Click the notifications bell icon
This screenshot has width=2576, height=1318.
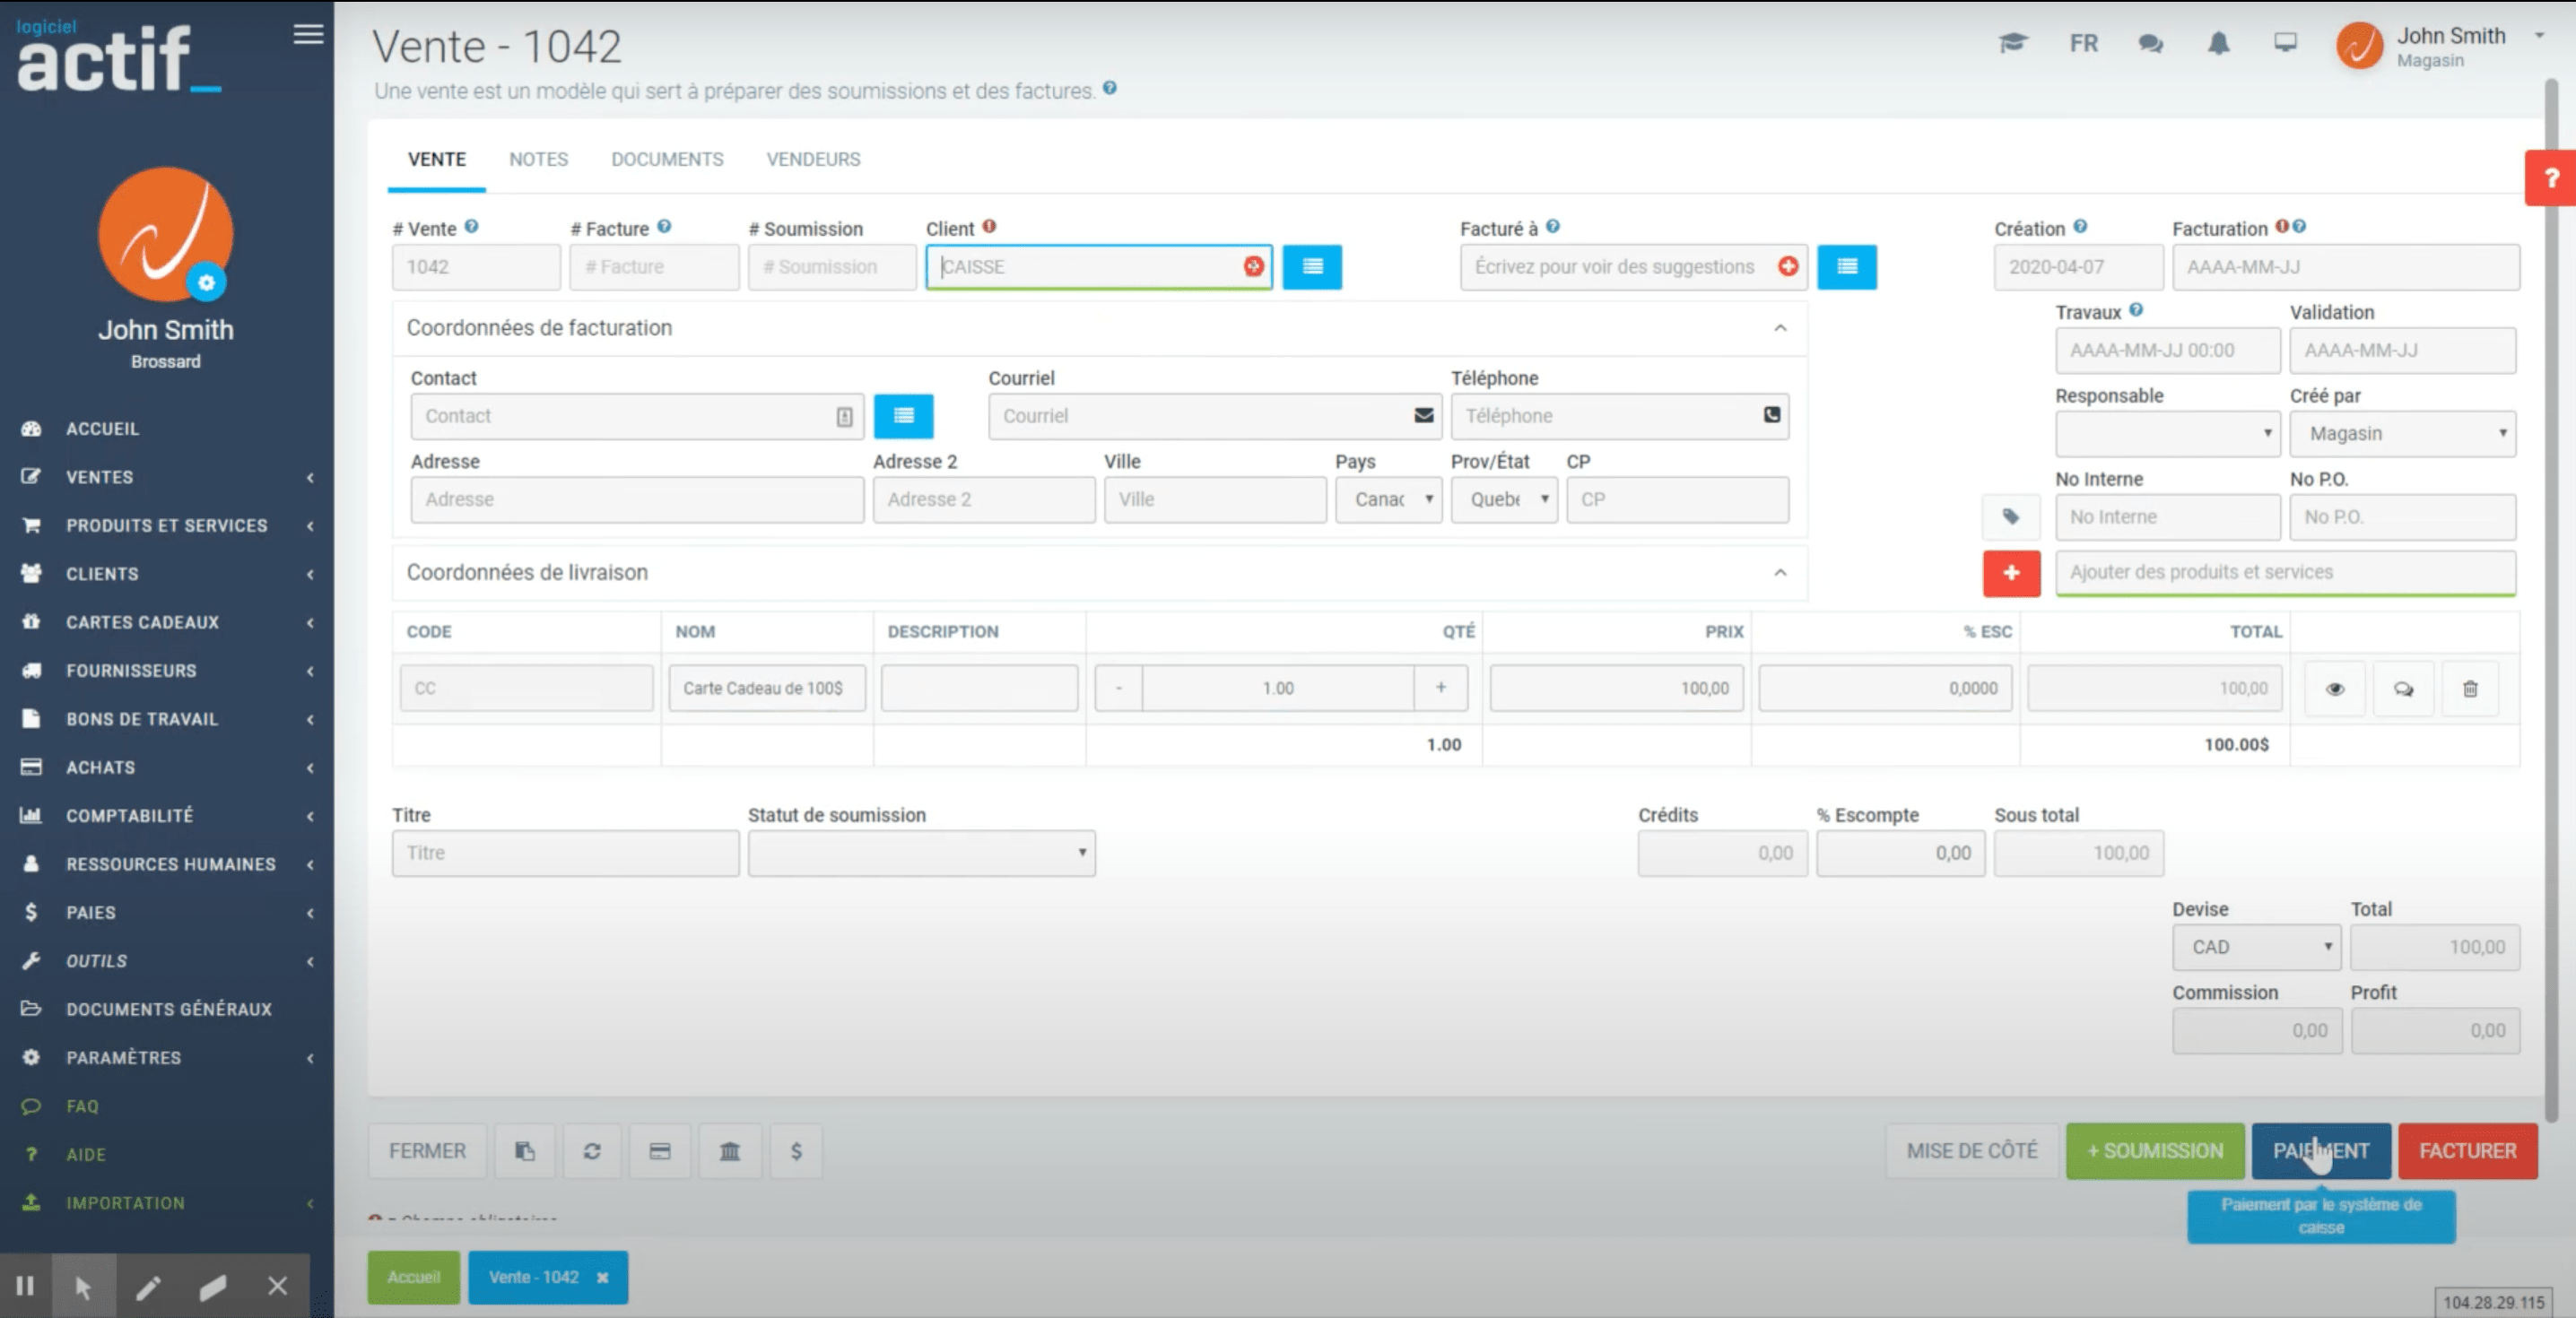pos(2218,43)
